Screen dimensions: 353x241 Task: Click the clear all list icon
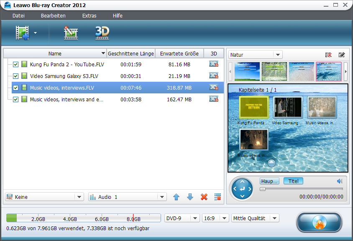coord(217,197)
